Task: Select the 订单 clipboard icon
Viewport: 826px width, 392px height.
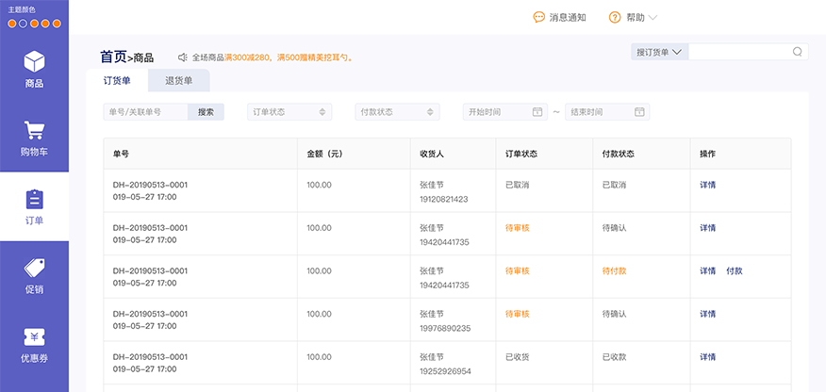Action: (x=34, y=200)
